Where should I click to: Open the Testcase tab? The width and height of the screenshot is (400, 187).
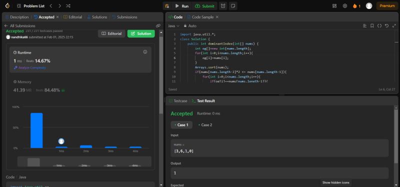pyautogui.click(x=178, y=101)
